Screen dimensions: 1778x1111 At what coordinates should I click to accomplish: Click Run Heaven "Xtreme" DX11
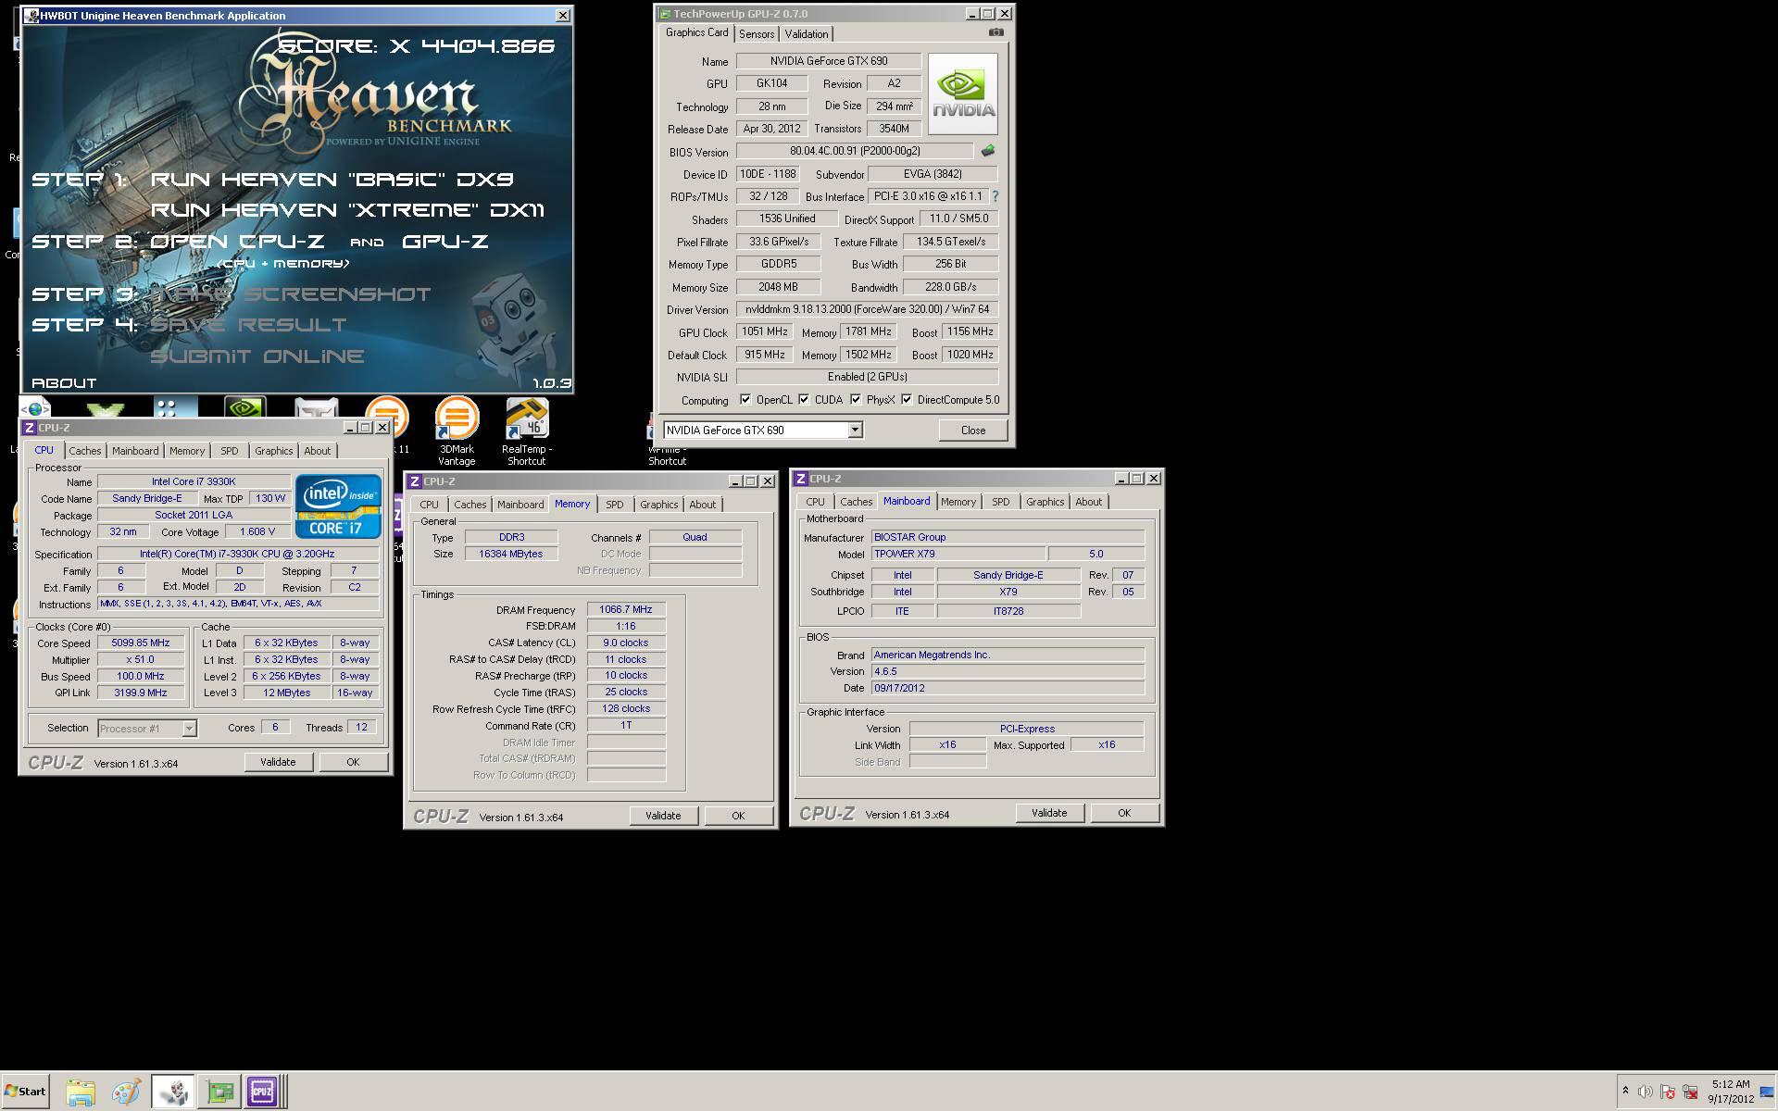click(x=348, y=210)
